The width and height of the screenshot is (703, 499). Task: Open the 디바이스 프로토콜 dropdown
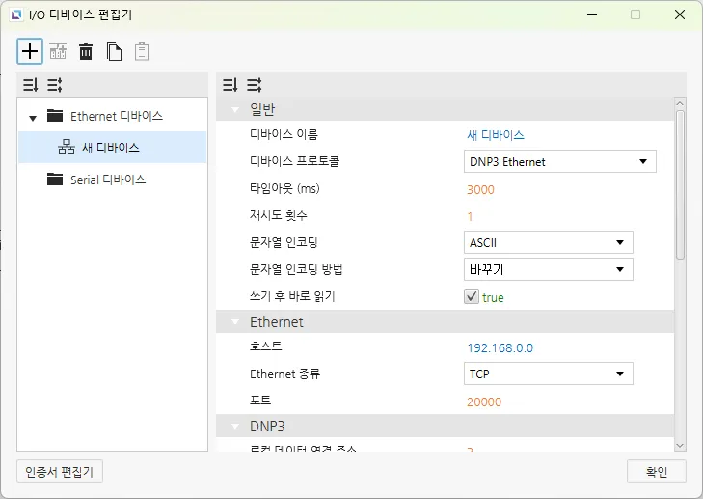(x=559, y=162)
